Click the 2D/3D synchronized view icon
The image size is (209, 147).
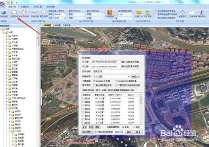(192, 12)
